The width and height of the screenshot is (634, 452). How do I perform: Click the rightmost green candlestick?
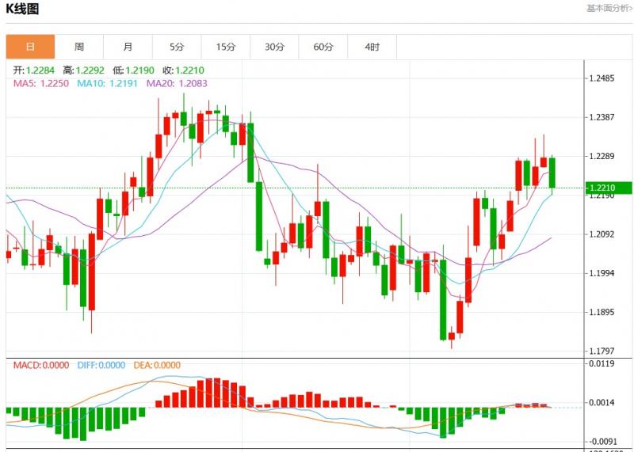(552, 173)
